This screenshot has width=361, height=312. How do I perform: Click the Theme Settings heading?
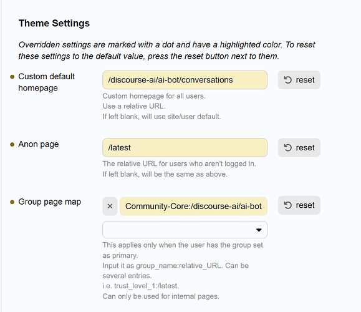tap(54, 23)
